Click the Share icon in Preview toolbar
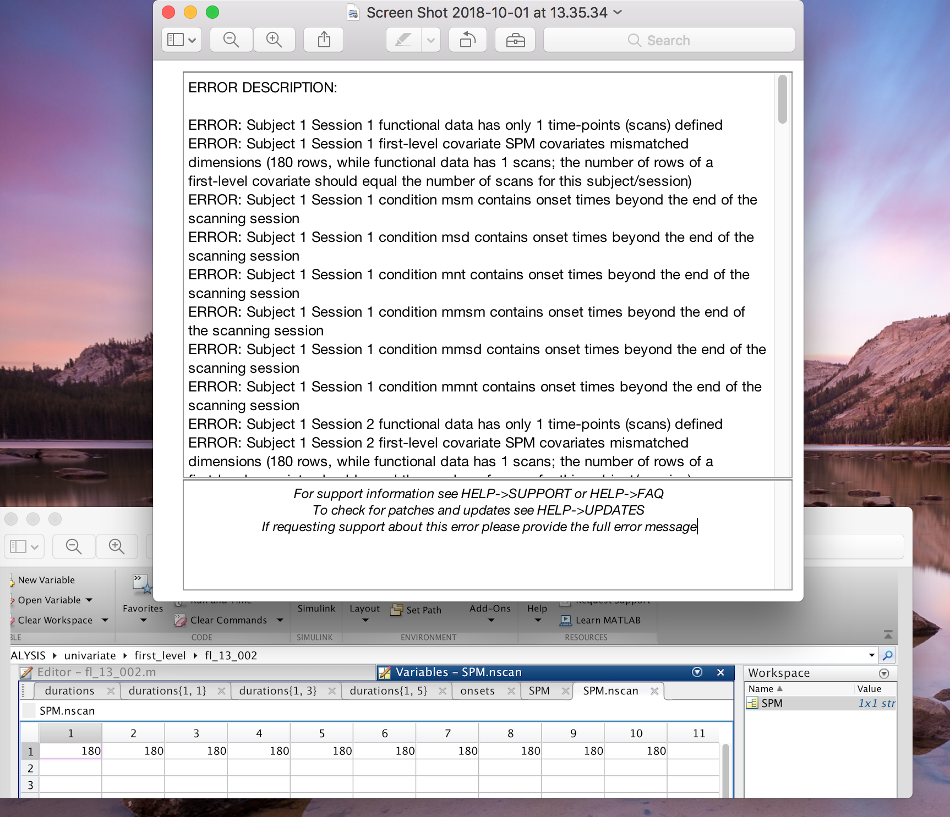 pyautogui.click(x=324, y=40)
